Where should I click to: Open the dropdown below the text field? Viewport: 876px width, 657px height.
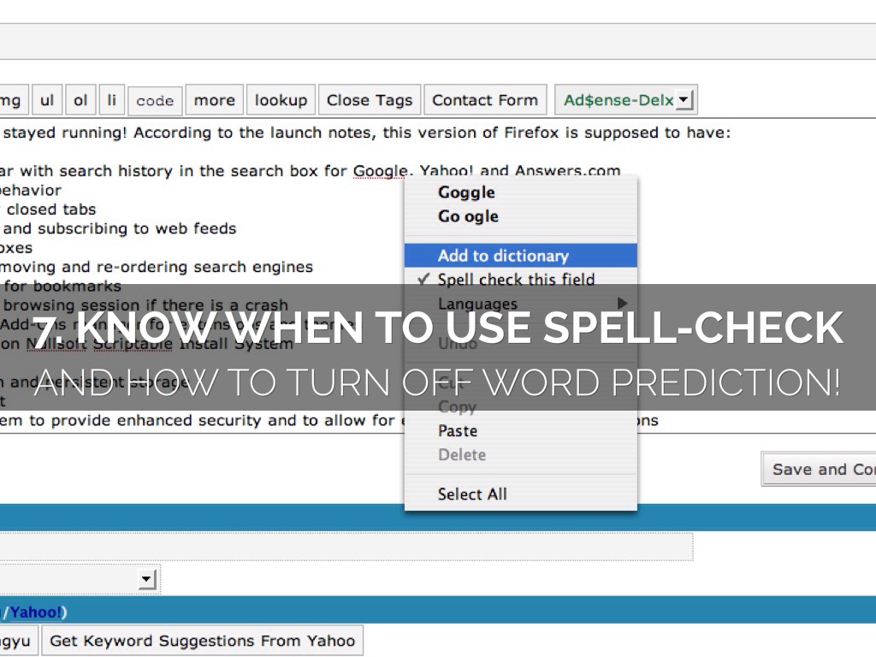pos(147,580)
